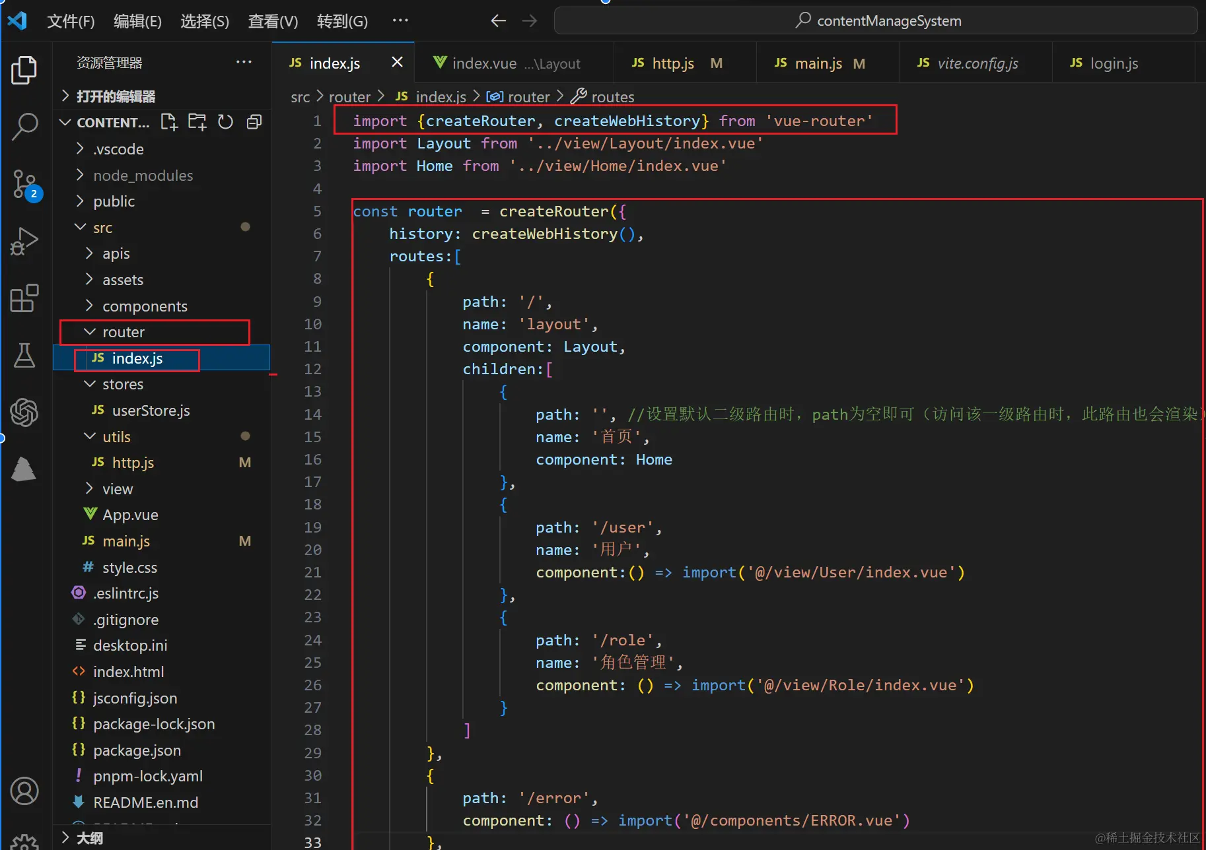Collapse all folders in Explorer
1206x850 pixels.
(x=254, y=121)
